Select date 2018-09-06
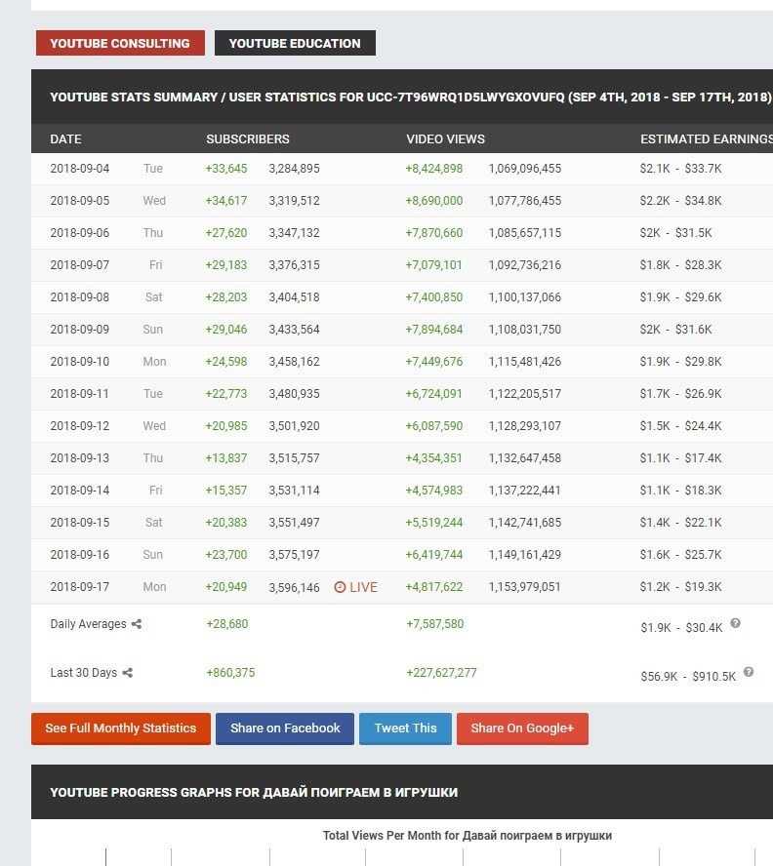 pos(80,232)
